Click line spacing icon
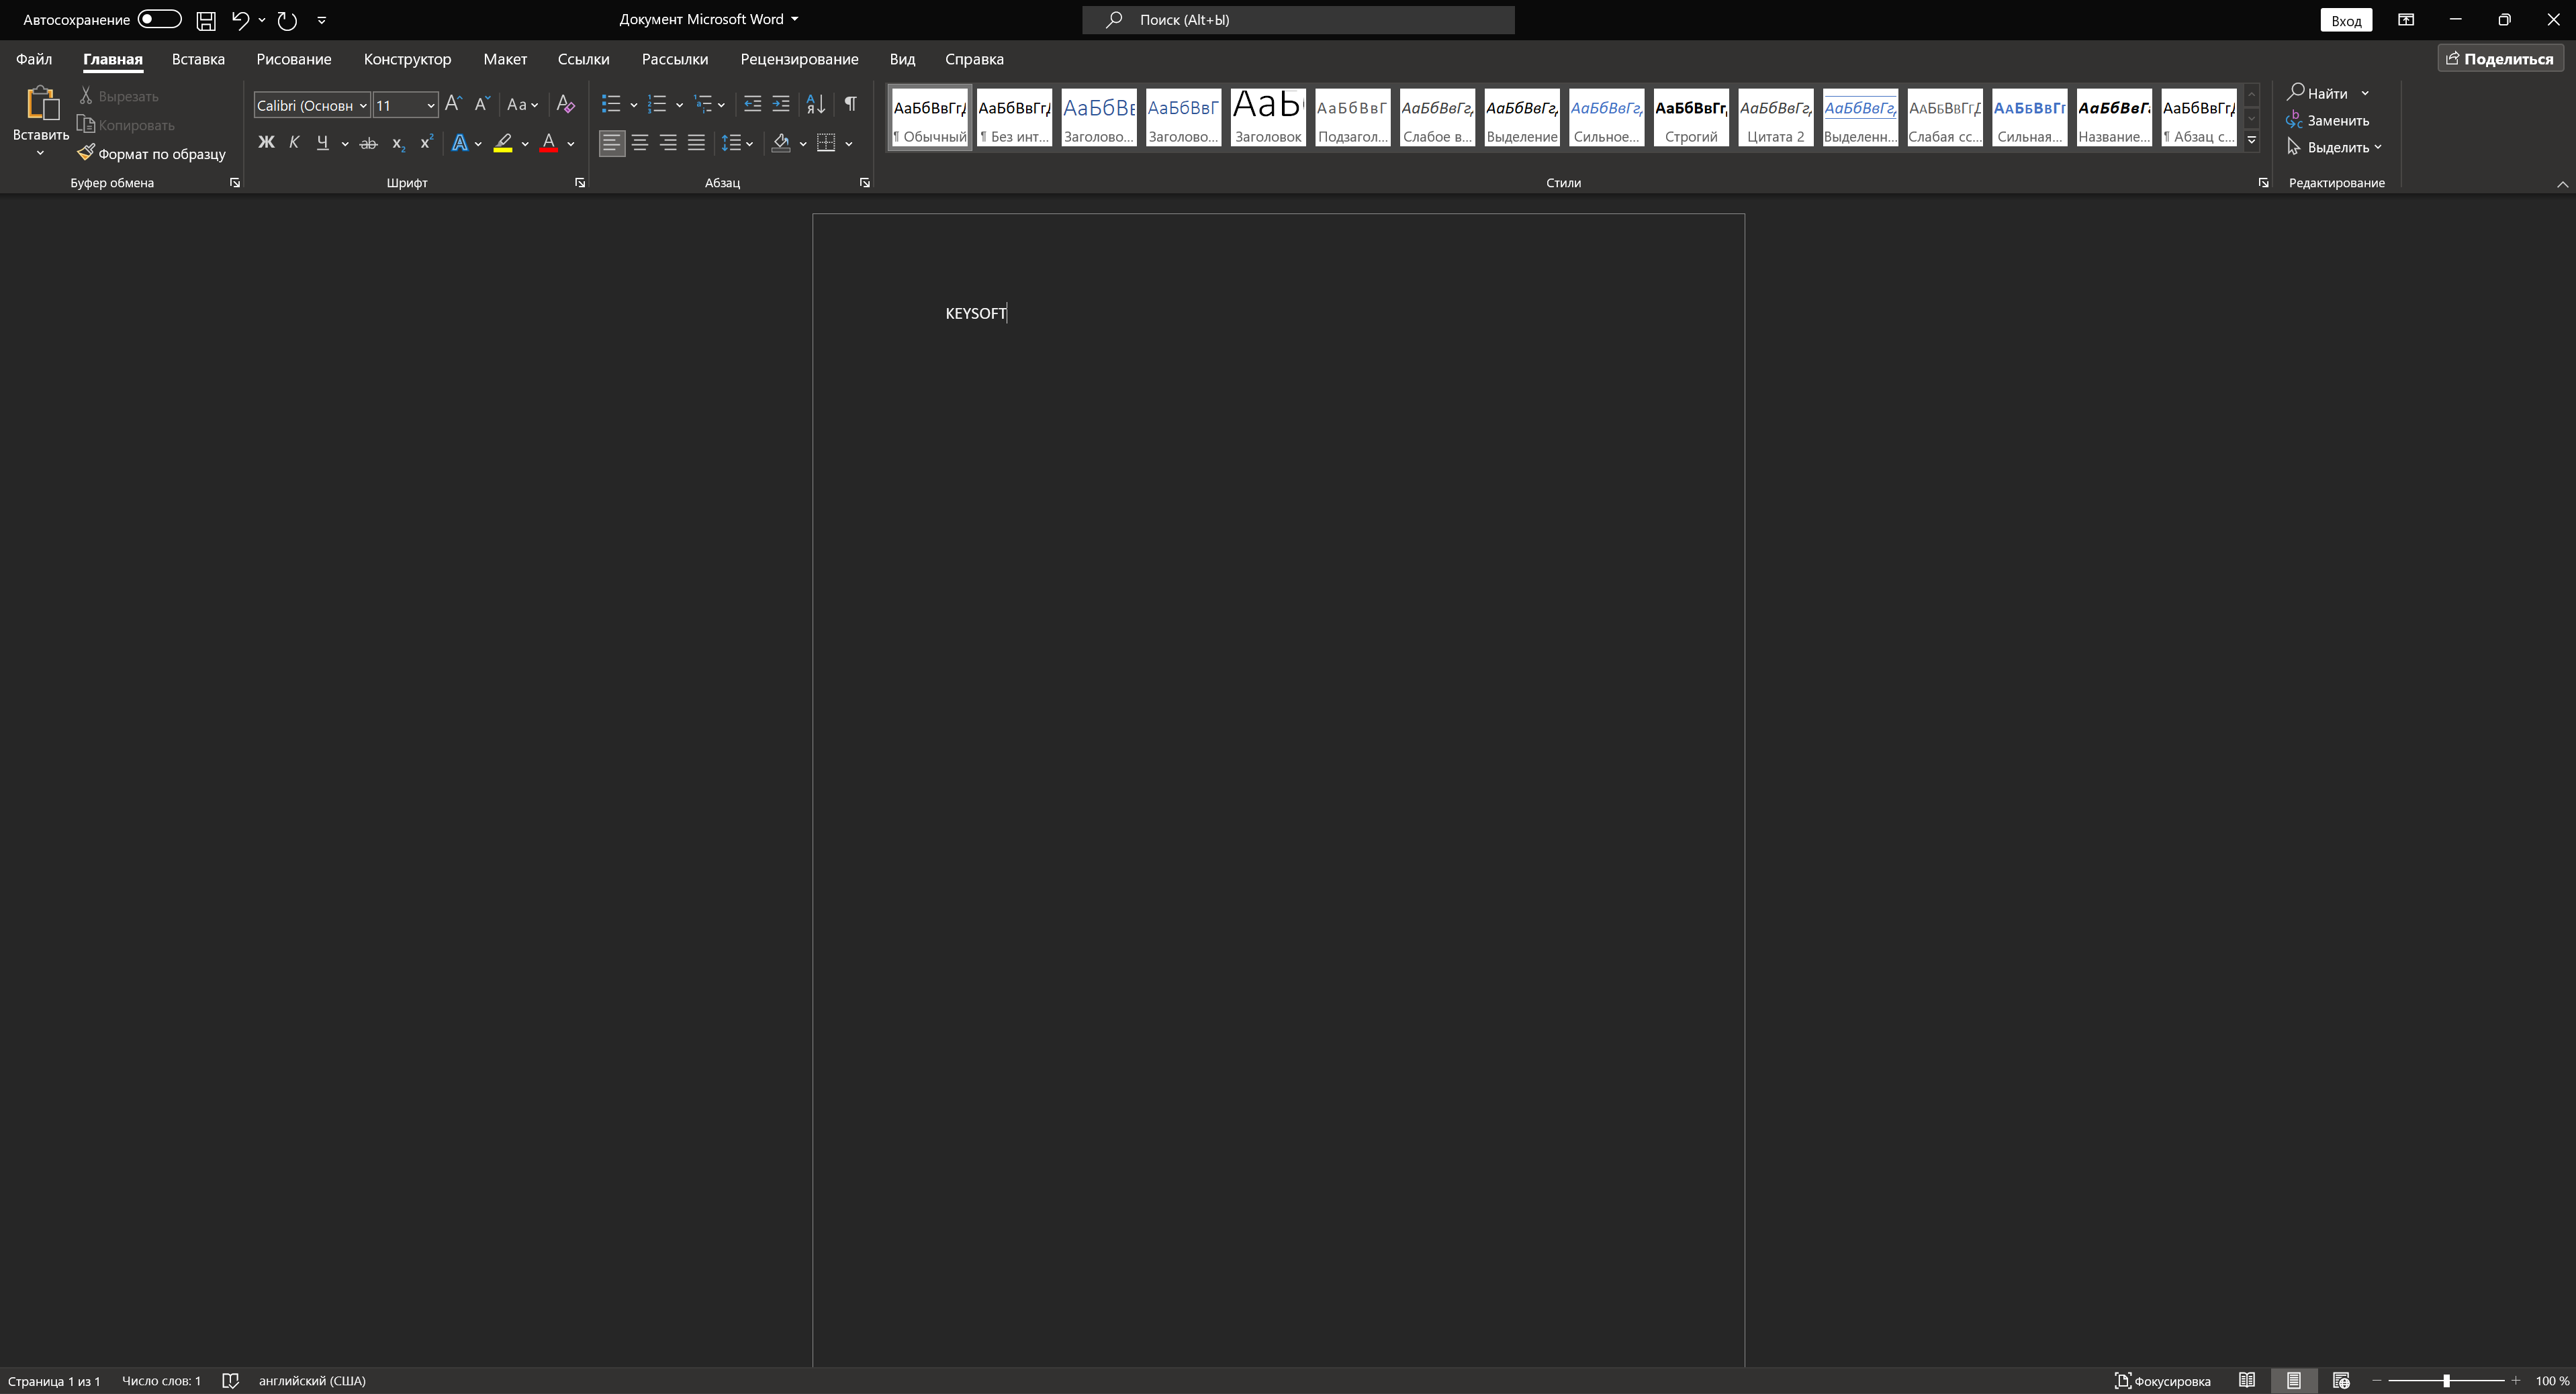Image resolution: width=2576 pixels, height=1394 pixels. click(731, 143)
